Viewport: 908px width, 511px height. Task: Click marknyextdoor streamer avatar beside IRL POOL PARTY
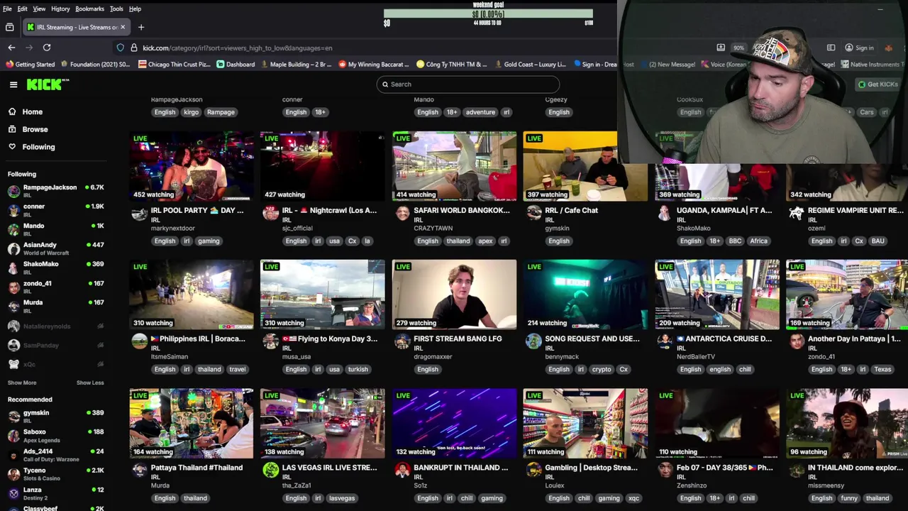pyautogui.click(x=139, y=213)
